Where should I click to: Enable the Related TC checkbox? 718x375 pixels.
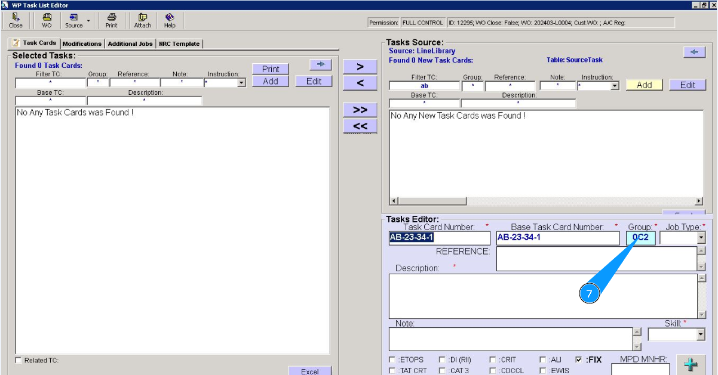pos(19,360)
